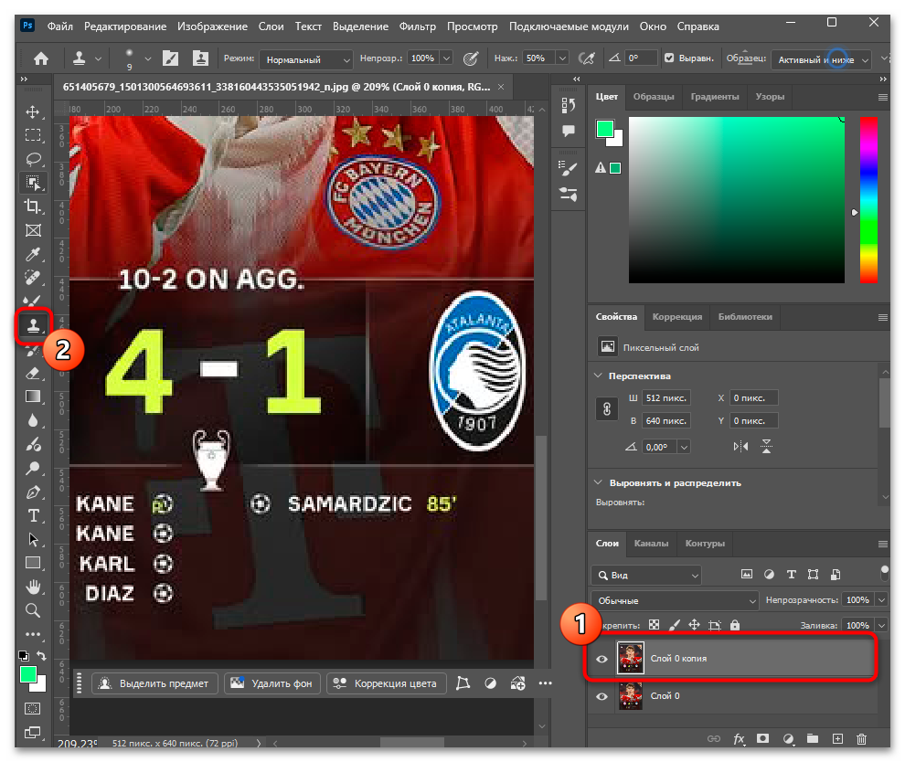Select the Horizontal Type tool
905x762 pixels.
pyautogui.click(x=33, y=515)
